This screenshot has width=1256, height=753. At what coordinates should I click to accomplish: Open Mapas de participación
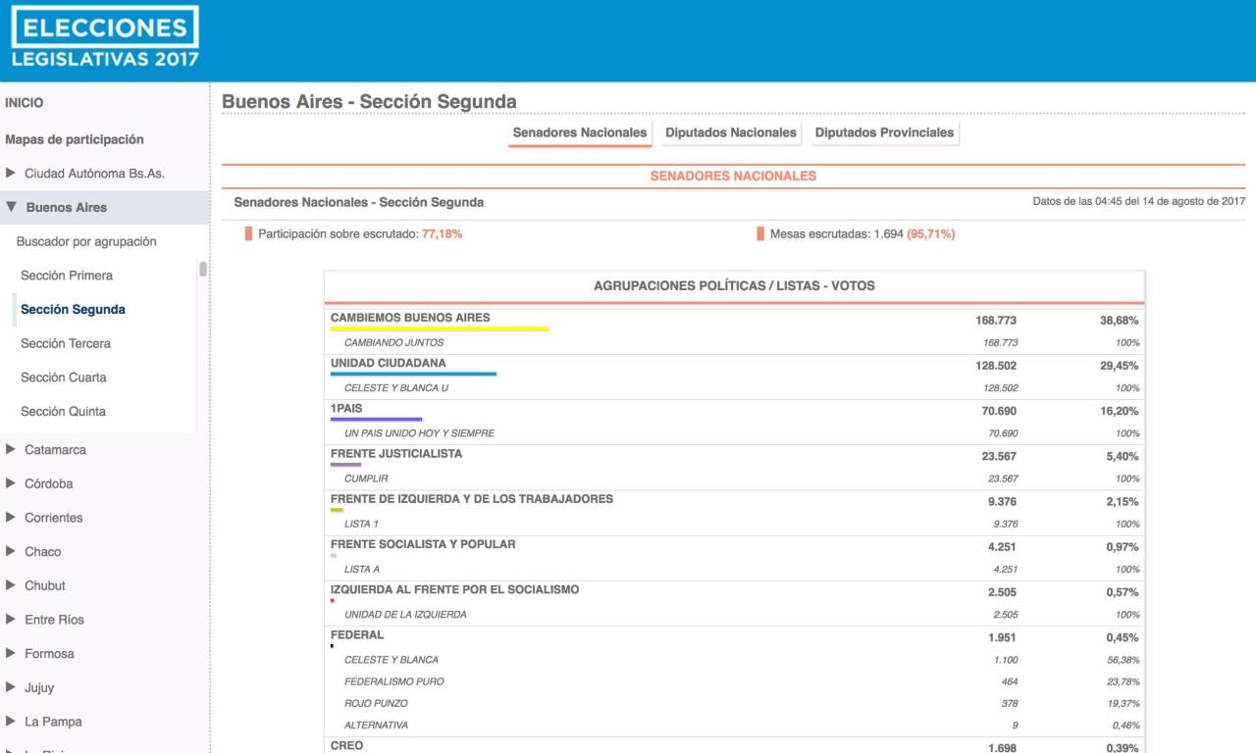tap(75, 140)
